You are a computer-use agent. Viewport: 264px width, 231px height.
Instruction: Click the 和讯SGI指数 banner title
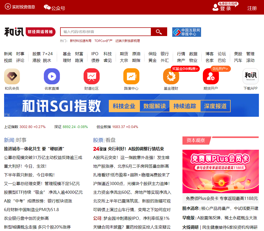pyautogui.click(x=61, y=106)
